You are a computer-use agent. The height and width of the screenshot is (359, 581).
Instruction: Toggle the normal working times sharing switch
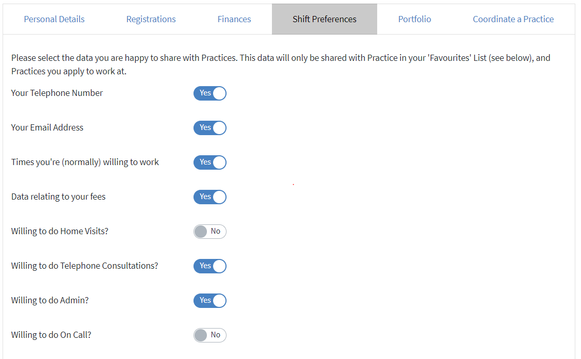pos(210,162)
